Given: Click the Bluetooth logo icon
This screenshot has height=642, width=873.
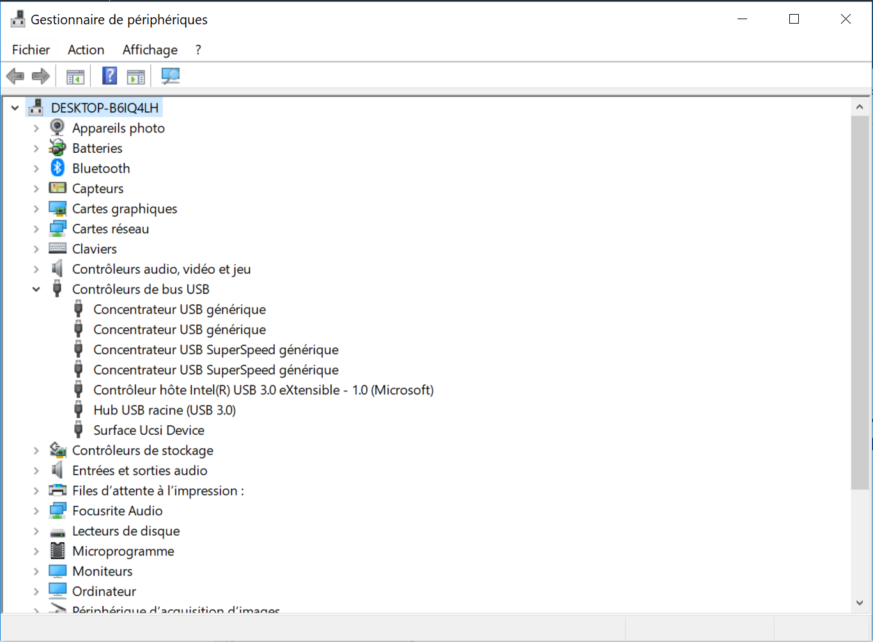Looking at the screenshot, I should coord(58,168).
